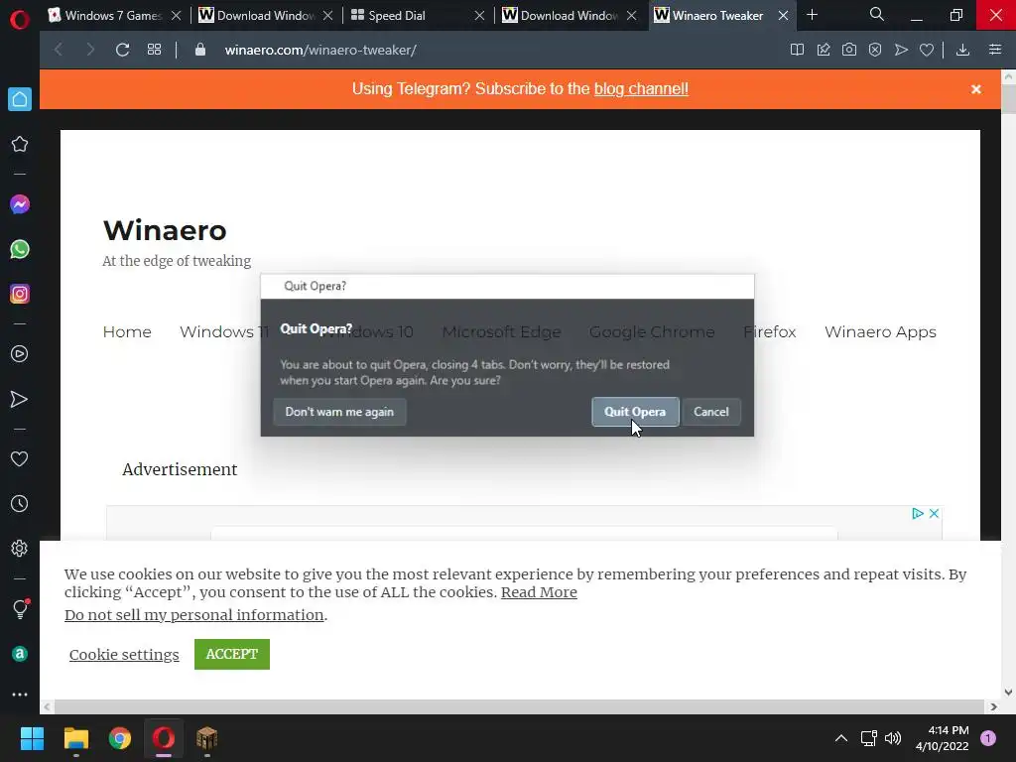Open Read More cookie link
The image size is (1016, 762).
[x=539, y=592]
